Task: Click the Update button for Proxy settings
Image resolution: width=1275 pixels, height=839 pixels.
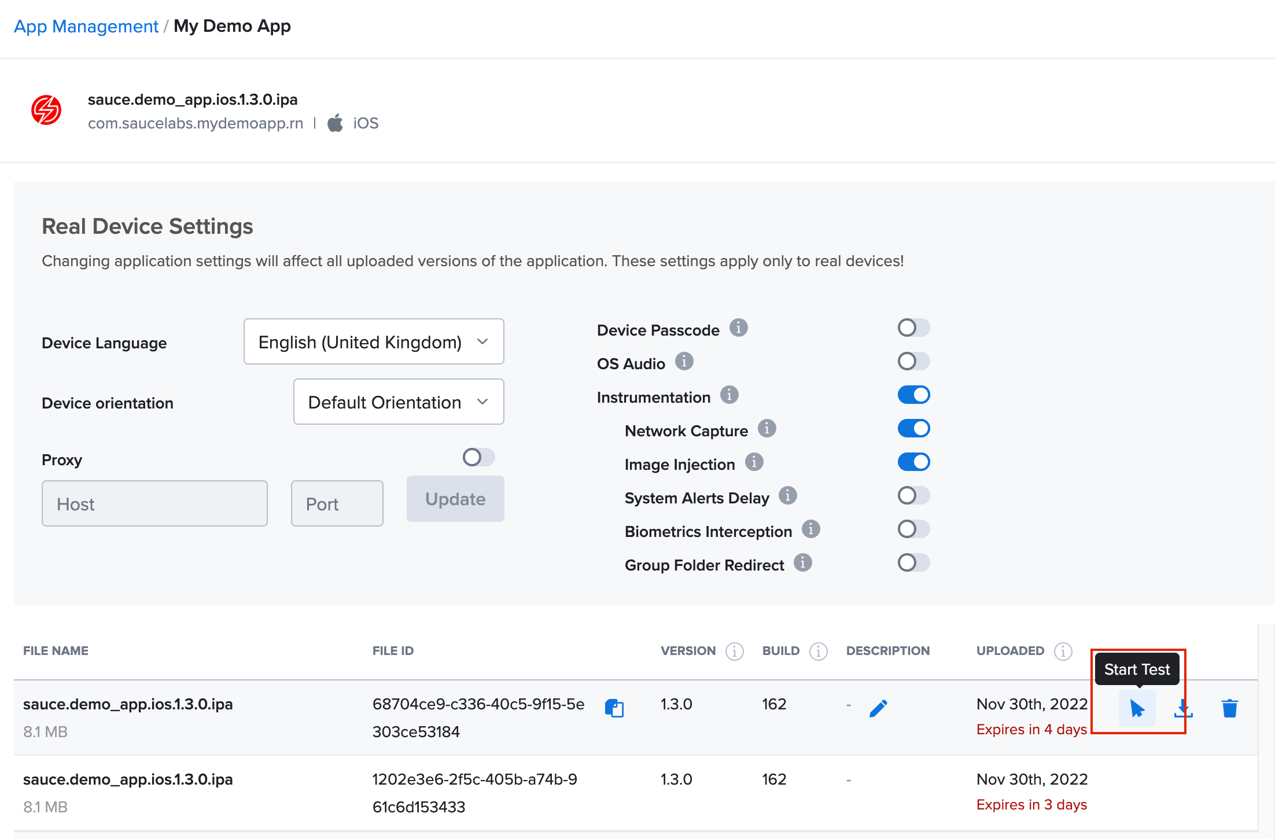Action: pyautogui.click(x=456, y=498)
